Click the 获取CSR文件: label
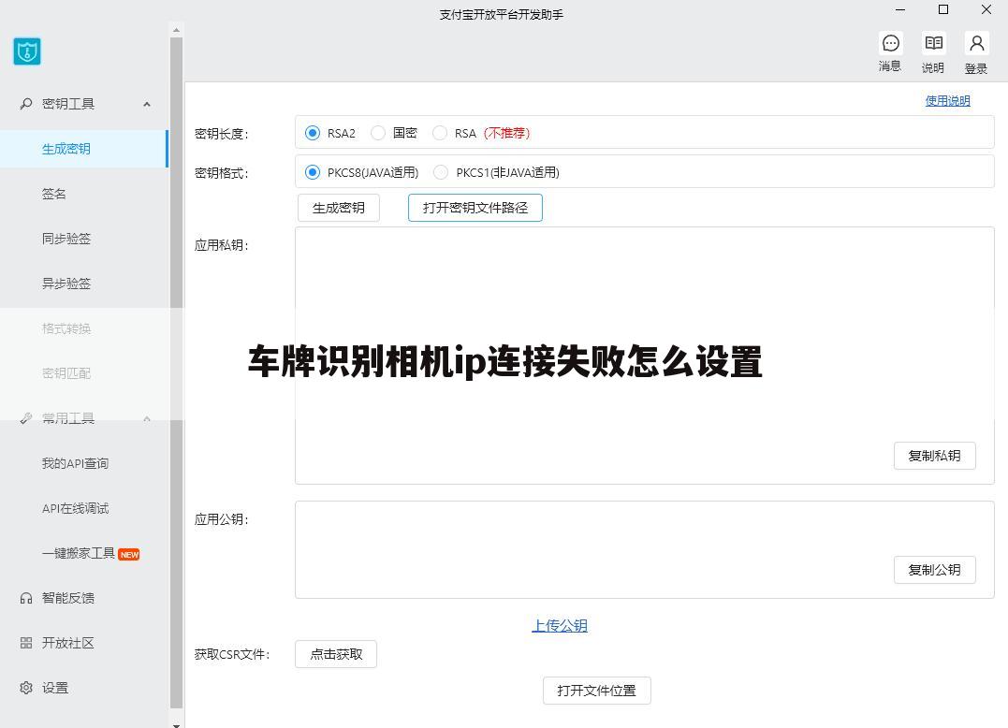The image size is (1008, 728). 232,654
